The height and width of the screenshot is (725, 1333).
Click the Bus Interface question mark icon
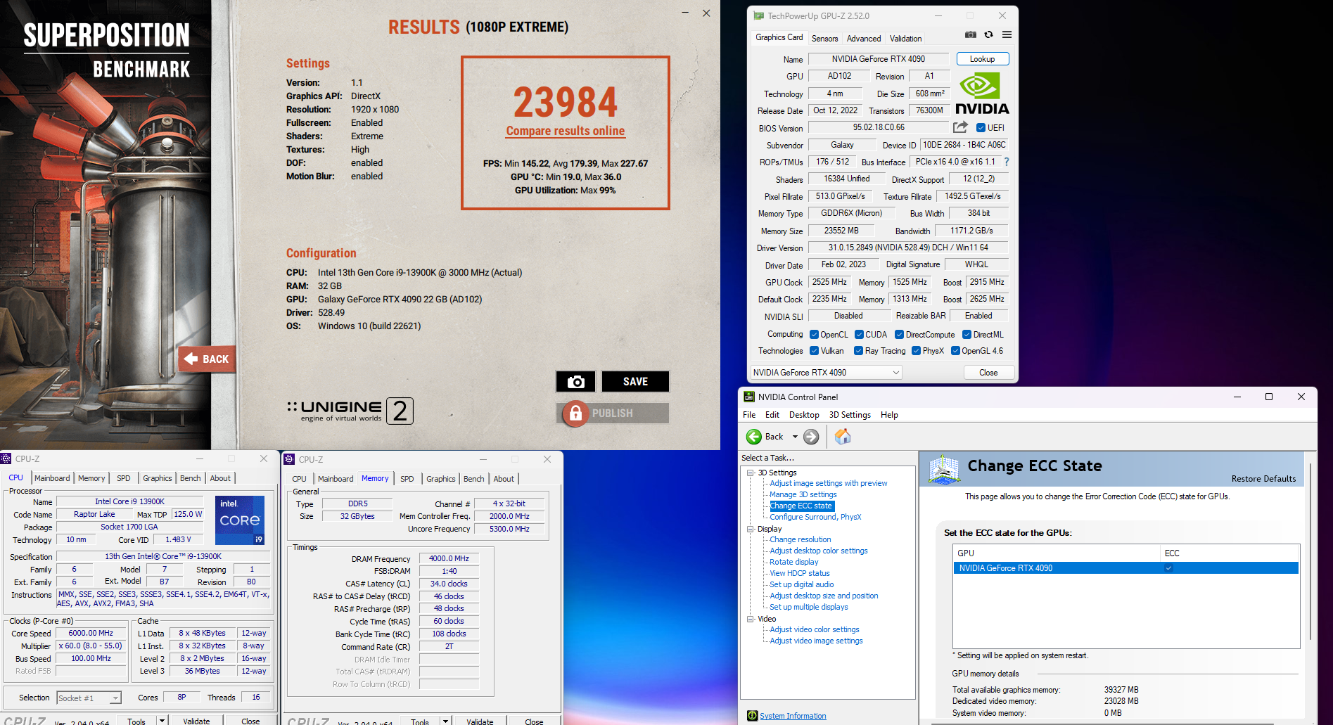coord(1007,162)
